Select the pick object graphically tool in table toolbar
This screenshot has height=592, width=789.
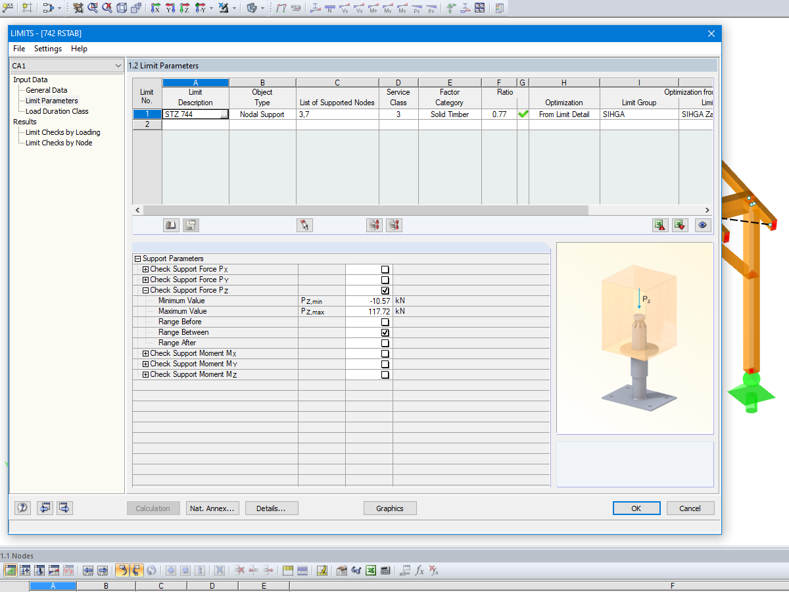point(304,225)
